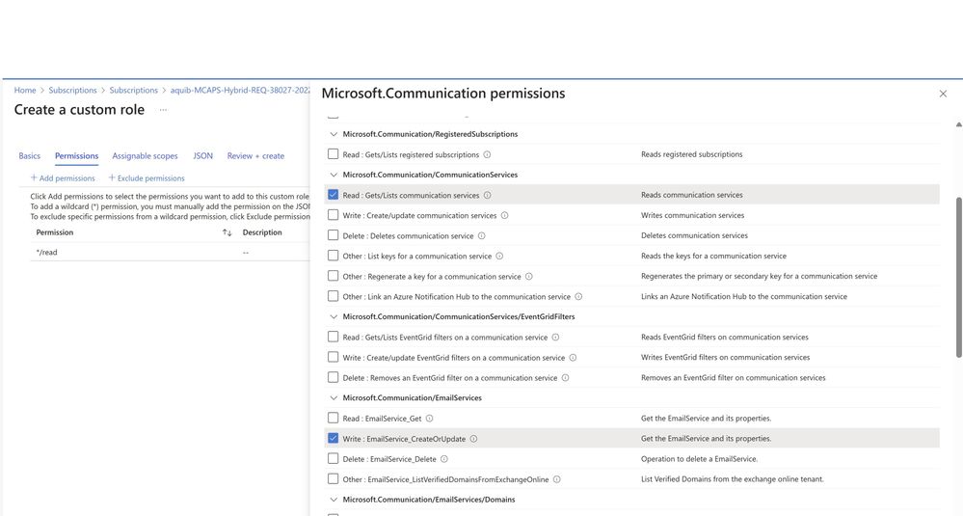Collapse the CommunicationServices/EventGridFilters group
Image resolution: width=963 pixels, height=516 pixels.
pos(334,316)
